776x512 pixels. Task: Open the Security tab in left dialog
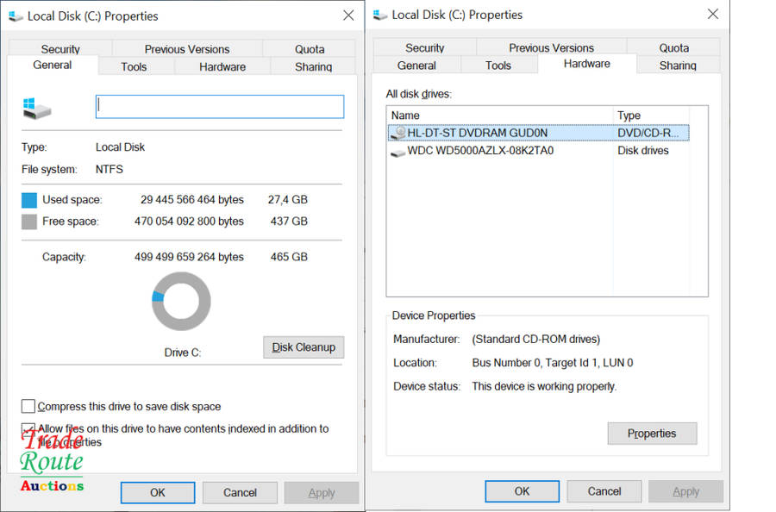[60, 49]
